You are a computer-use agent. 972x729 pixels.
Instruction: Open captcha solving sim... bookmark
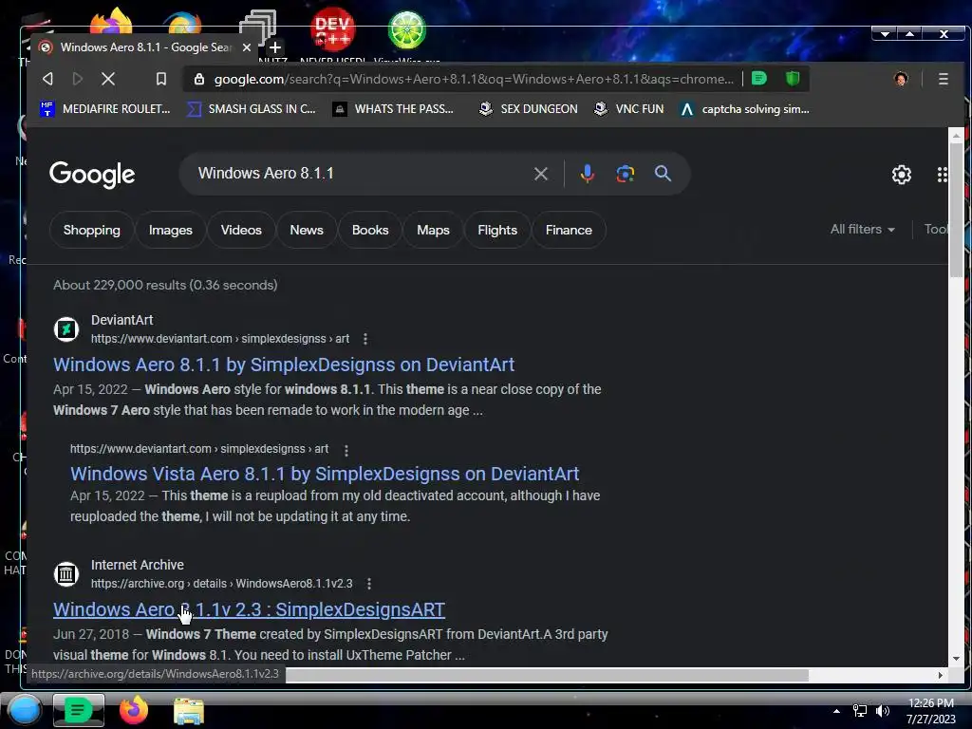coord(744,109)
